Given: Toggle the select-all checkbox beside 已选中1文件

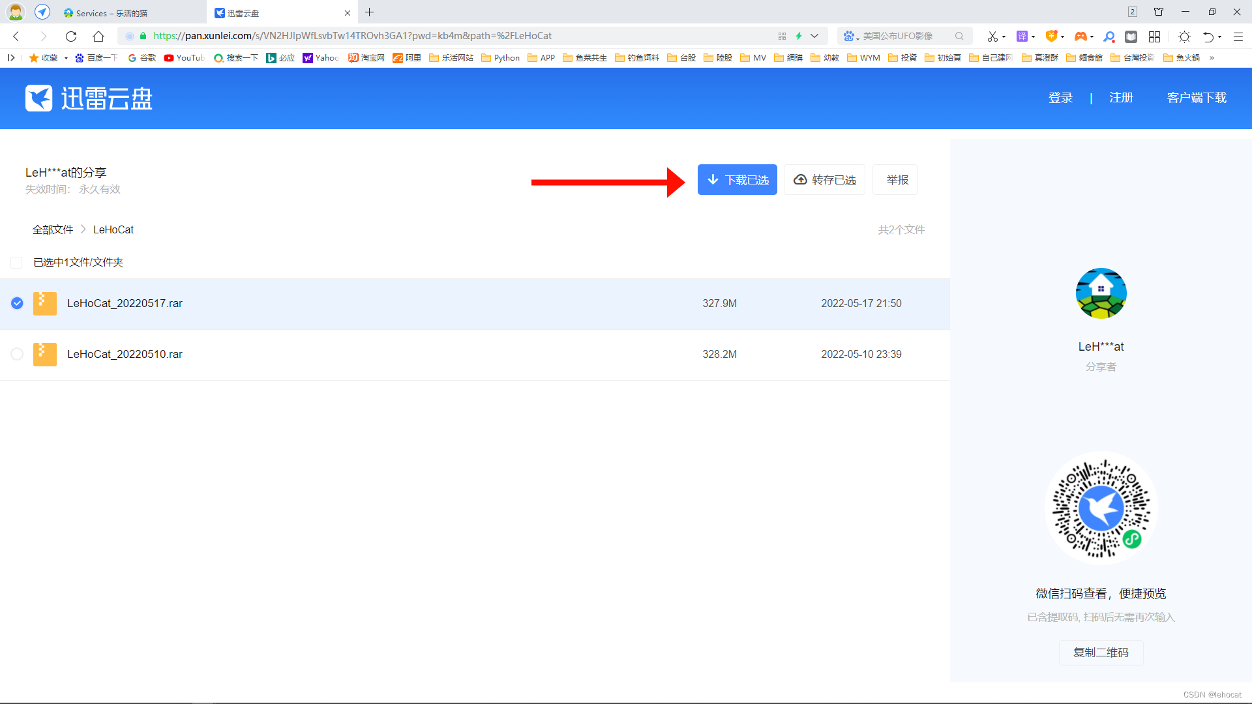Looking at the screenshot, I should pyautogui.click(x=16, y=263).
